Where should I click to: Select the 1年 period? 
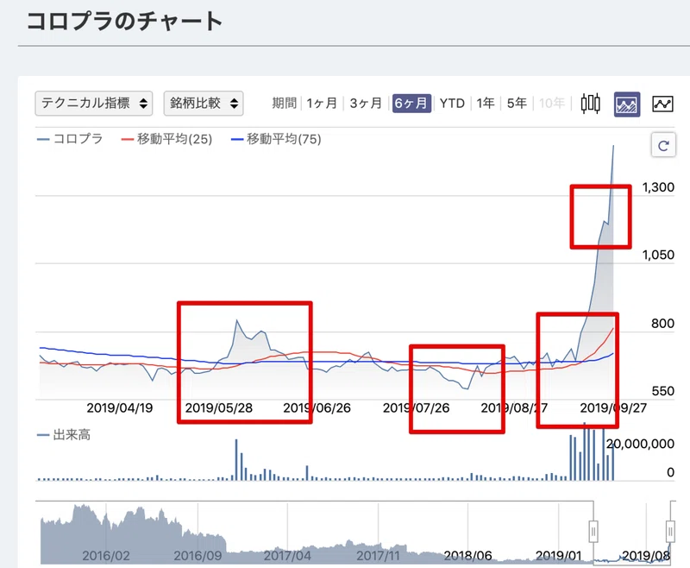click(486, 104)
